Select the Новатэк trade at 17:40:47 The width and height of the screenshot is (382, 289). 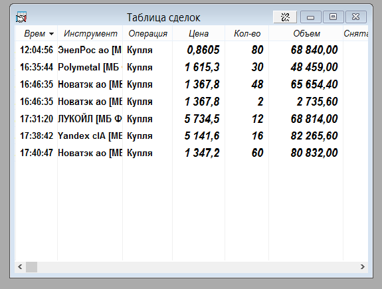tap(191, 153)
